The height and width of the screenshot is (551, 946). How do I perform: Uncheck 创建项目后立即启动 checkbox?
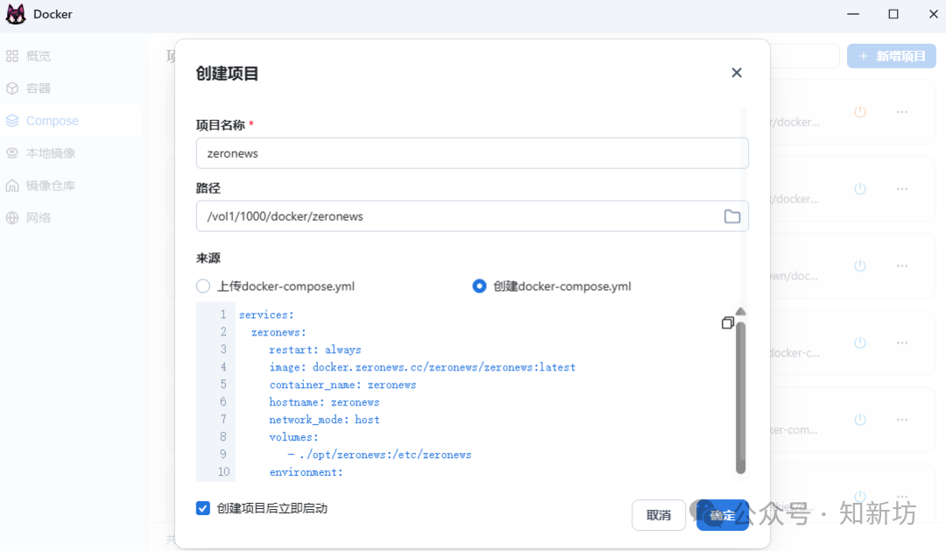pos(202,508)
